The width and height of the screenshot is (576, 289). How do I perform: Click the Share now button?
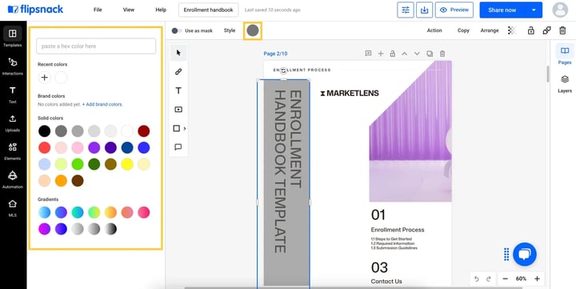click(502, 10)
